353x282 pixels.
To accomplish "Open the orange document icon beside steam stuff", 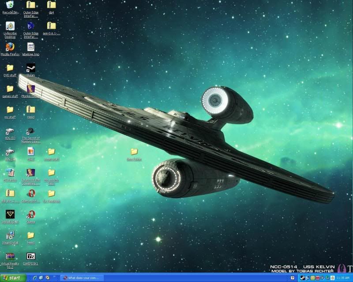I will pyautogui.click(x=30, y=154).
